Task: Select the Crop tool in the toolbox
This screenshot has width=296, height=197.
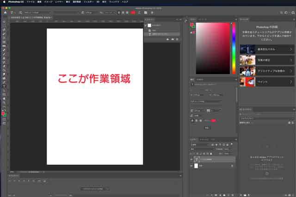Action: click(4, 38)
